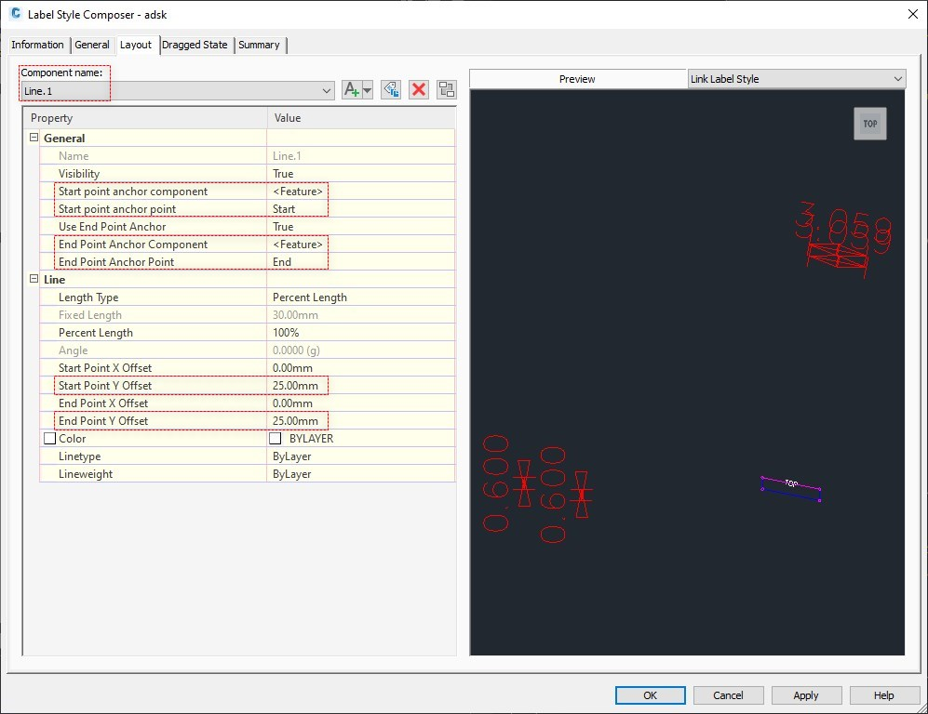This screenshot has width=928, height=714.
Task: Close the Label Style Composer window
Action: tap(912, 14)
